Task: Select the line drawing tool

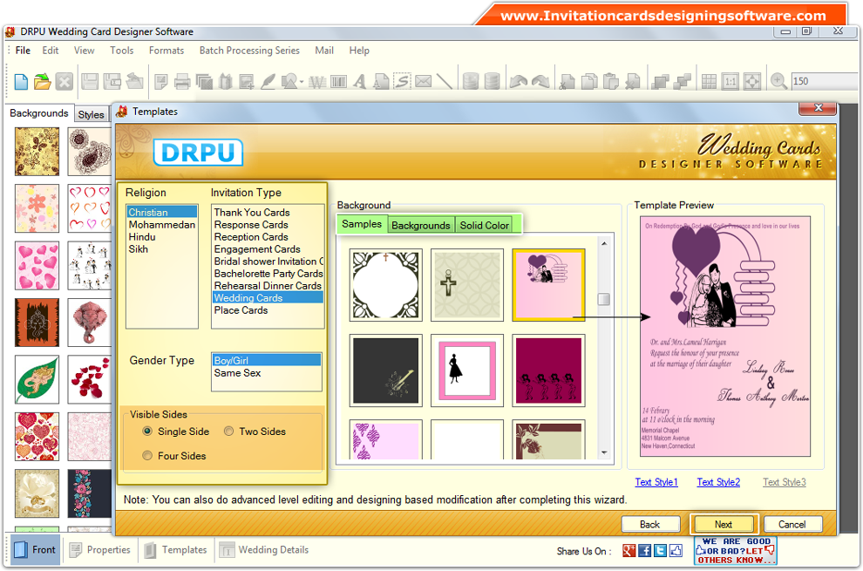Action: pos(445,81)
